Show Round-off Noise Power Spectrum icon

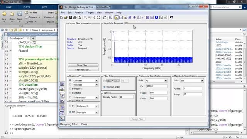tap(165, 17)
